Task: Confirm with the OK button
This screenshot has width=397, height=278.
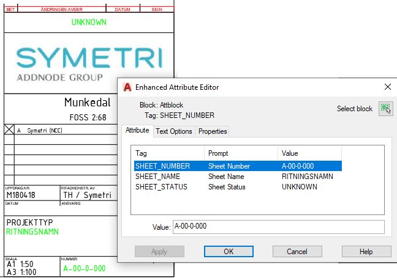Action: 229,252
